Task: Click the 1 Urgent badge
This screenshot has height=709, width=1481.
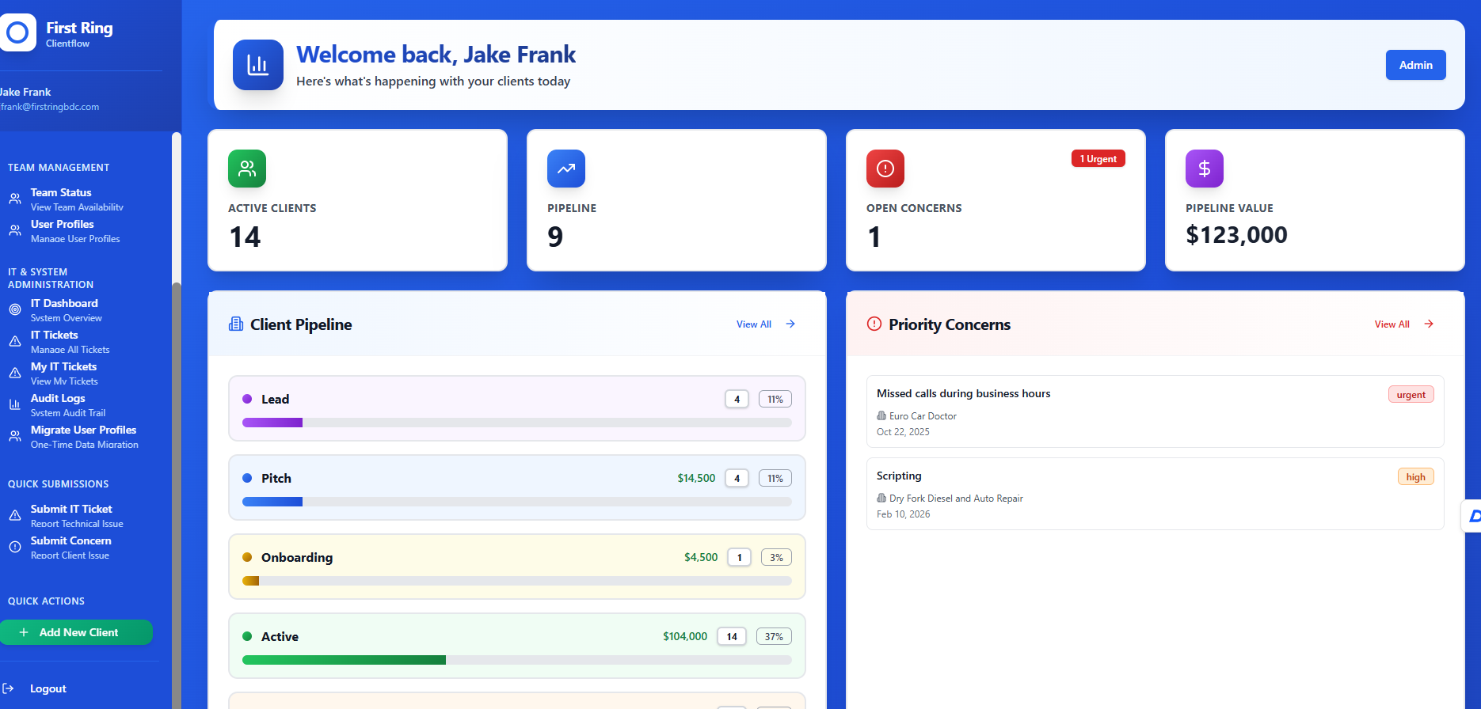Action: click(1098, 158)
